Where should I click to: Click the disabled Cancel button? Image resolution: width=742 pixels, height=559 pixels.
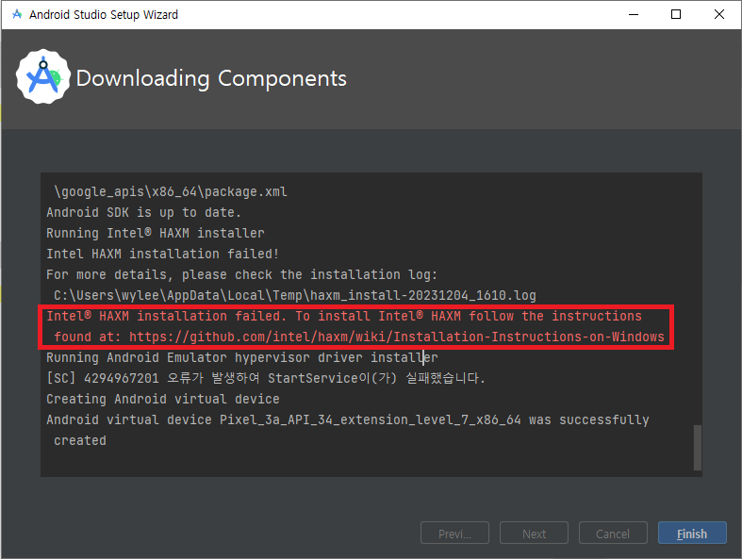[x=613, y=533]
